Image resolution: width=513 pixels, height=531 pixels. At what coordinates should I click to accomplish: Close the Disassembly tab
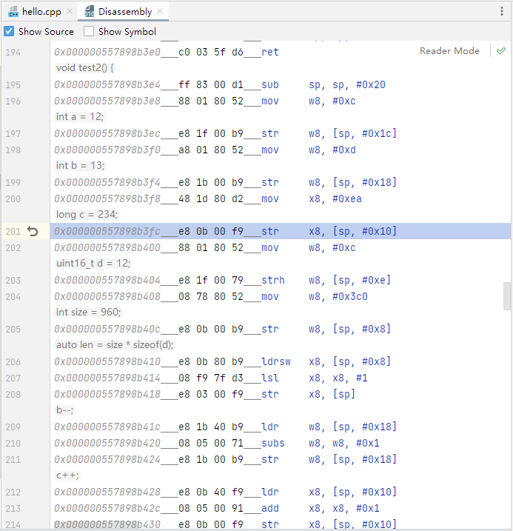click(x=161, y=12)
